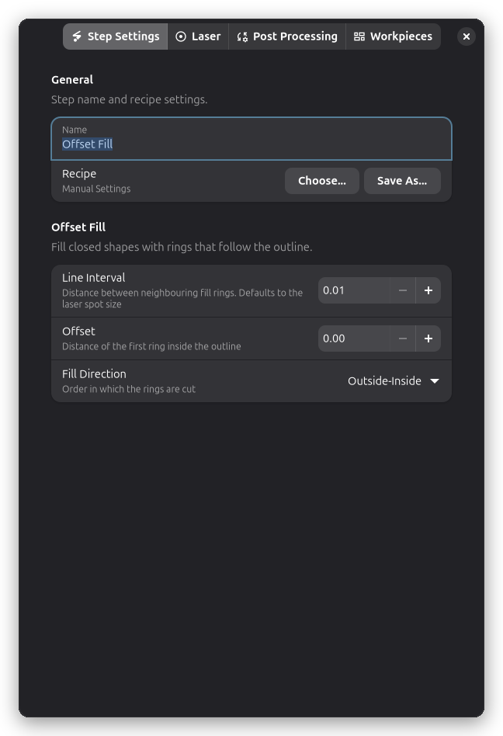Click the General section heading
The width and height of the screenshot is (503, 736).
tap(72, 80)
